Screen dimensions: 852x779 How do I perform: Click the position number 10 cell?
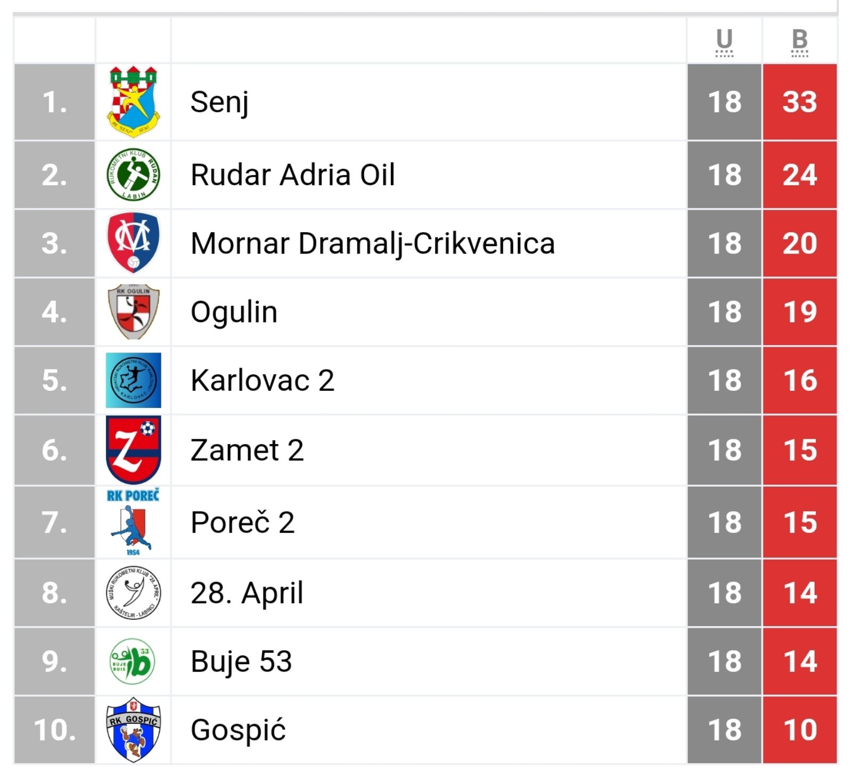click(54, 729)
